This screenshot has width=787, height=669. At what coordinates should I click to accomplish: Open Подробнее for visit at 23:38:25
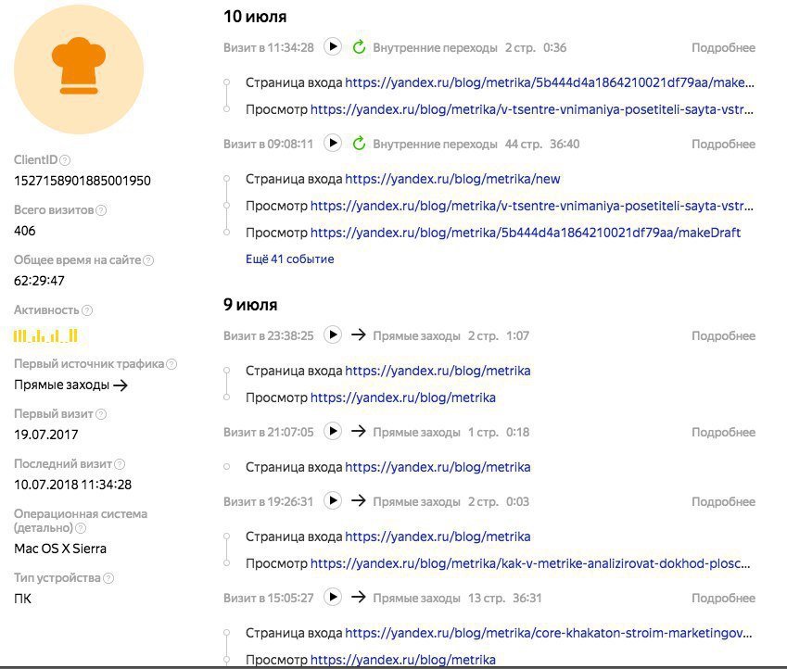click(x=723, y=335)
